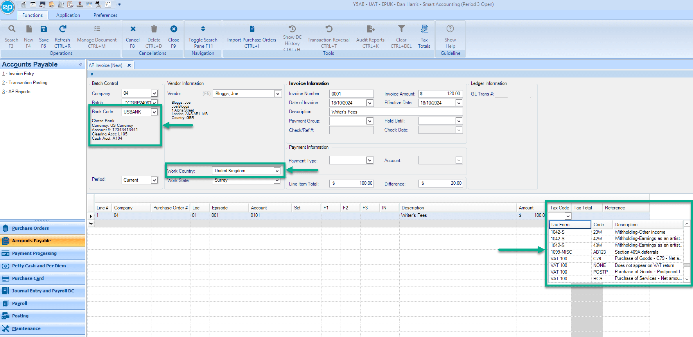This screenshot has height=337, width=693.
Task: Click the Invoice Number input field
Action: [x=351, y=94]
